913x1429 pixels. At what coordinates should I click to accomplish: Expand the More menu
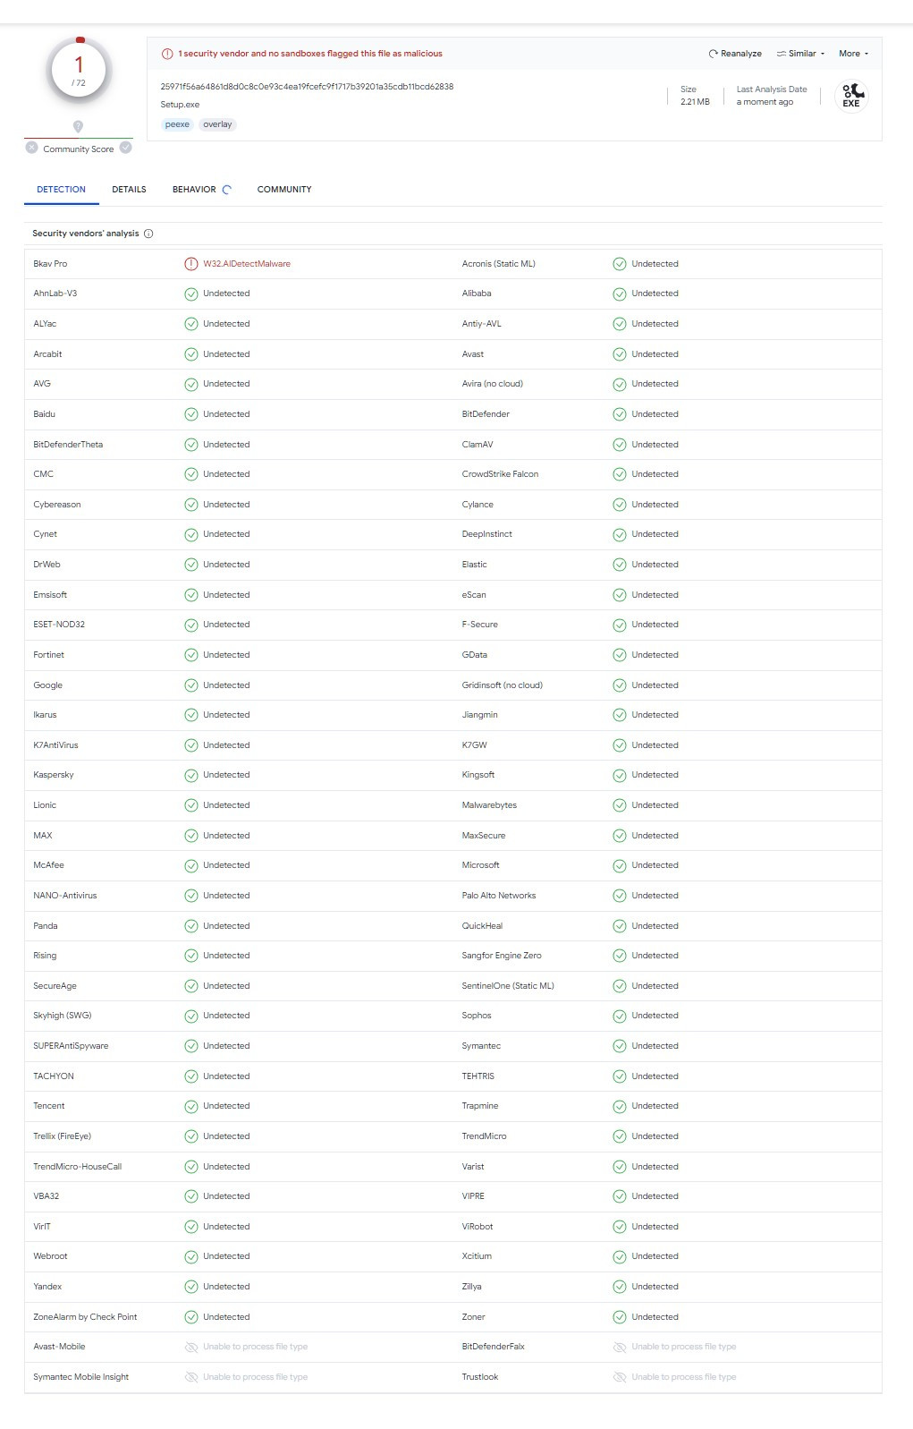(853, 54)
